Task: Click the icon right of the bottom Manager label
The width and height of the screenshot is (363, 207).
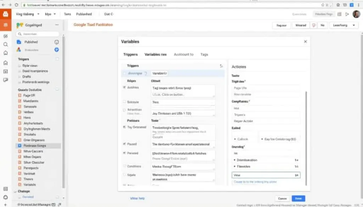Action: pyautogui.click(x=60, y=205)
